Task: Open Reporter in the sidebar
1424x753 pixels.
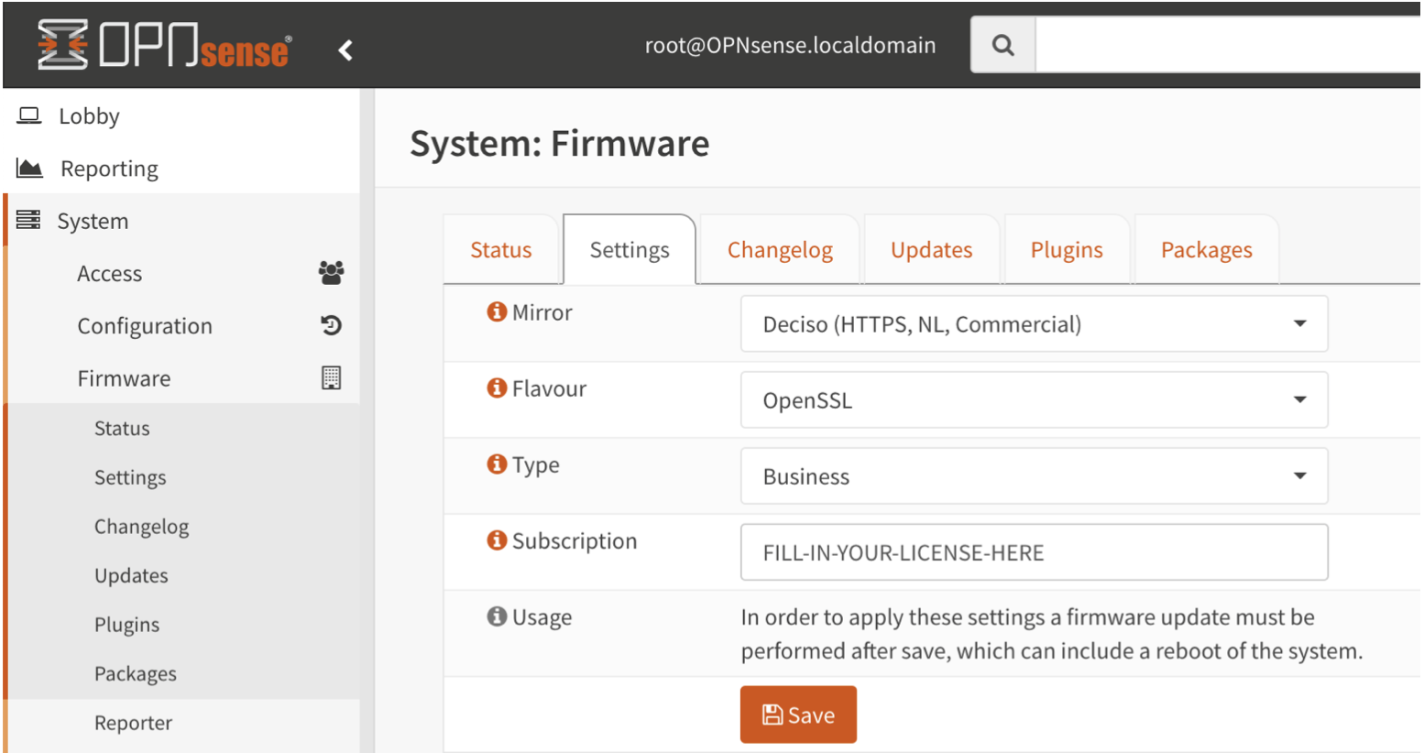Action: pos(133,723)
